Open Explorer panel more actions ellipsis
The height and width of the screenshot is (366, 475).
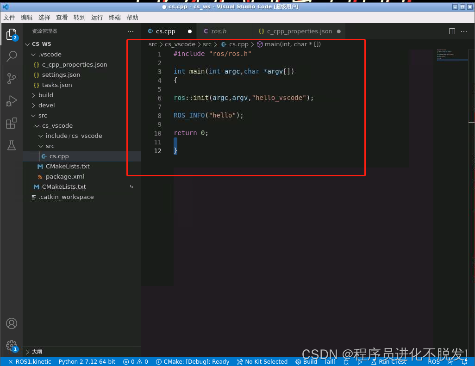pos(131,31)
